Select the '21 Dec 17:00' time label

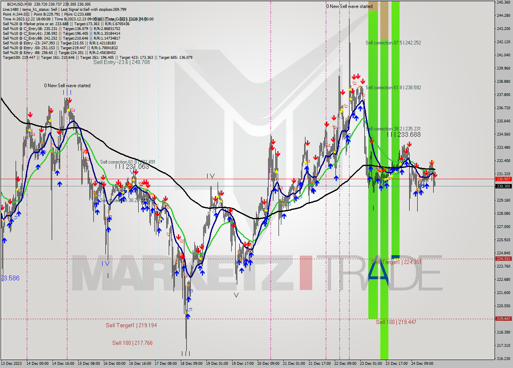pos(319,364)
